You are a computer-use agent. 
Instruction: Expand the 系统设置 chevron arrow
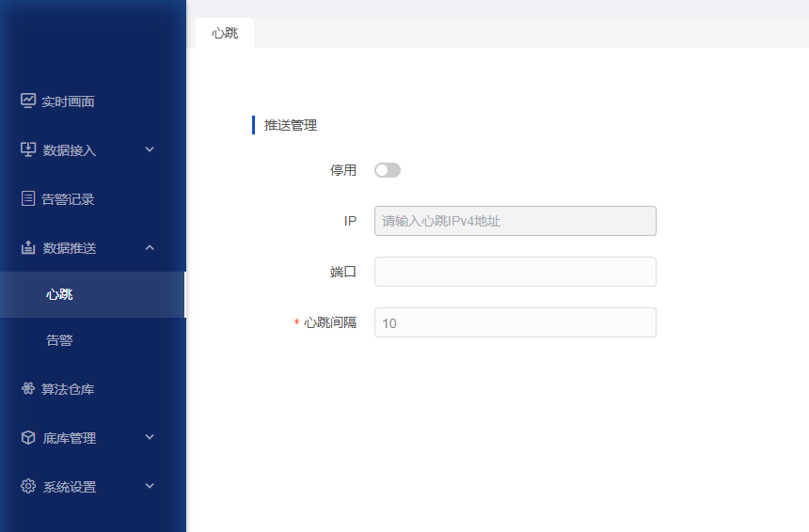coord(150,487)
